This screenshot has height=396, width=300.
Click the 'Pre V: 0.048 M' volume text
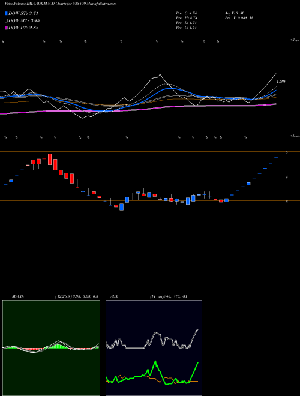coord(239,18)
